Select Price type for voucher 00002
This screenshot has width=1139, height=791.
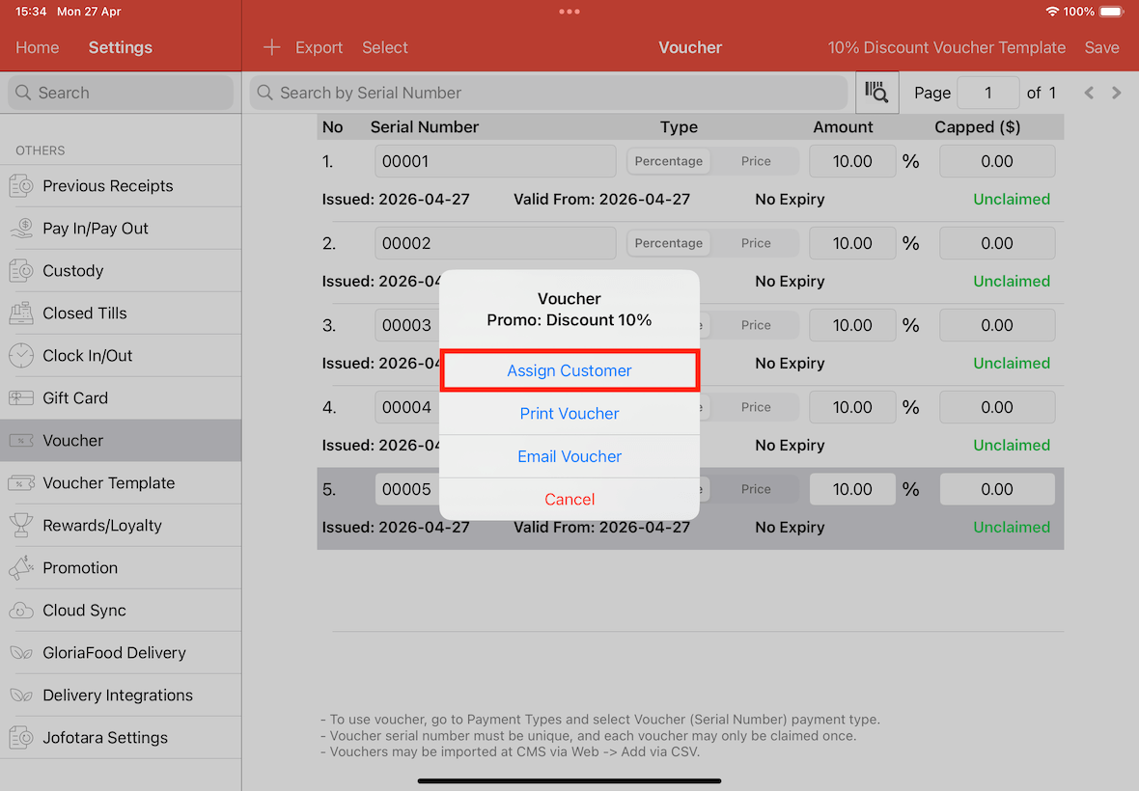tap(756, 243)
